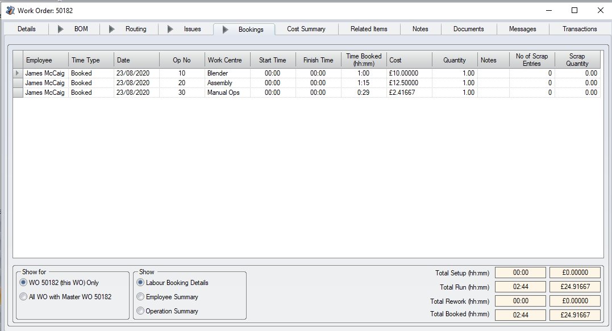Click the arrow icon before Routing tab
This screenshot has height=331, width=612.
(112, 29)
